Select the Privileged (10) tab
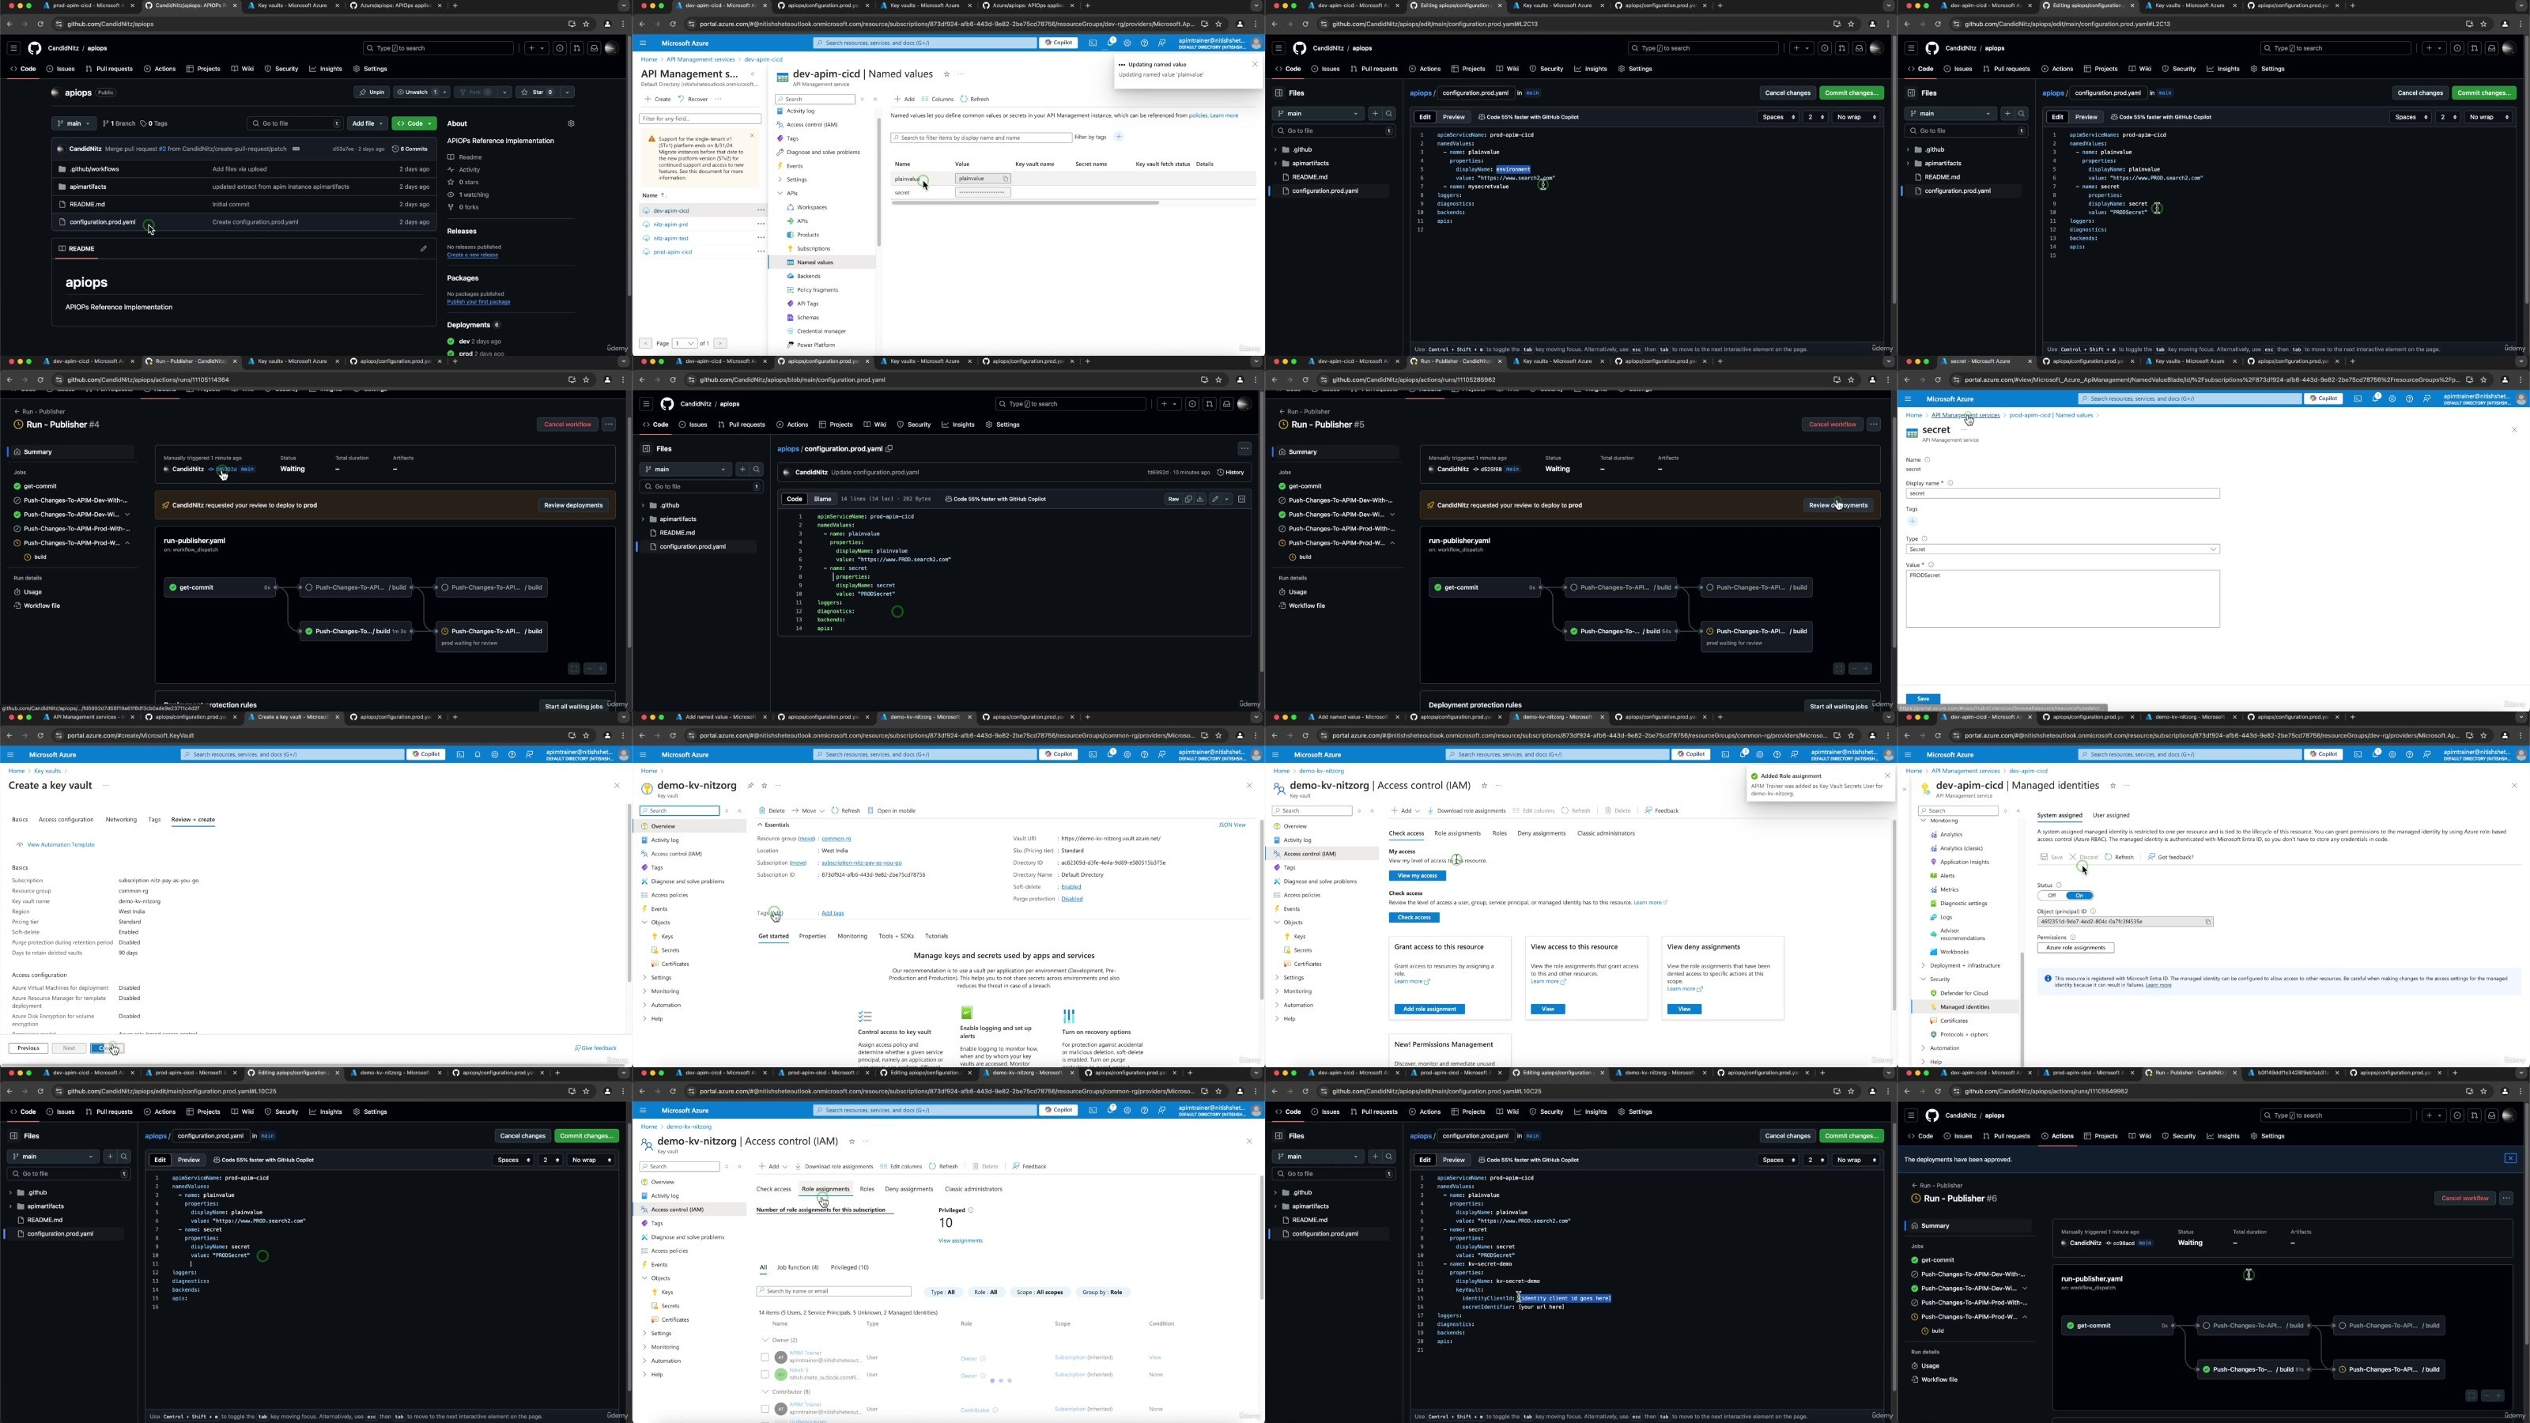The height and width of the screenshot is (1423, 2530). pyautogui.click(x=850, y=1266)
